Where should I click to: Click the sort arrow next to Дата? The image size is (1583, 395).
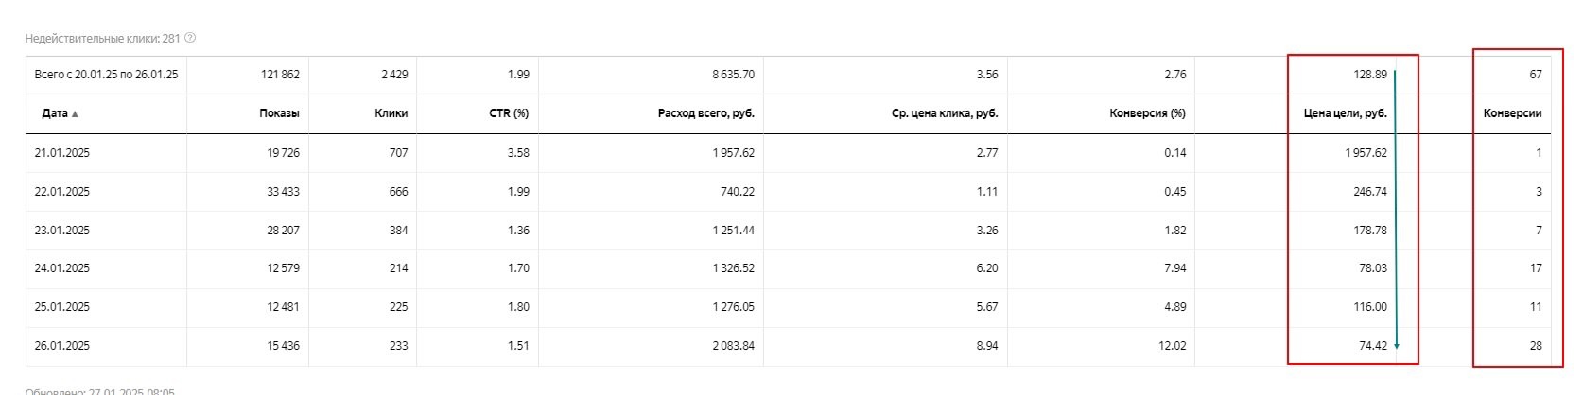pyautogui.click(x=75, y=114)
